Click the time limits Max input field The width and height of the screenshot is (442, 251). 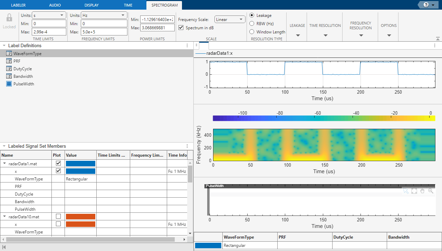(49, 32)
